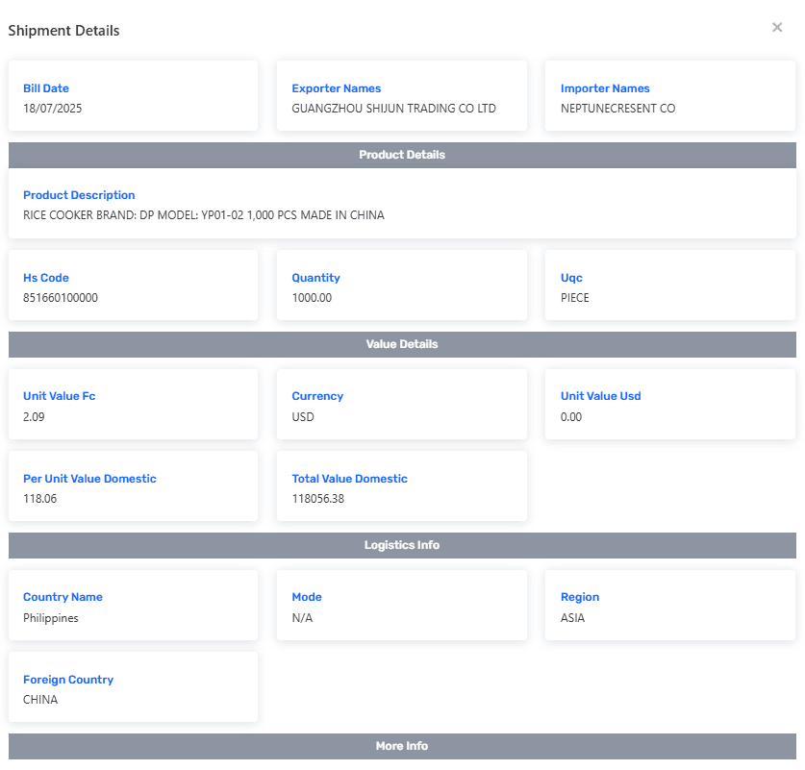The height and width of the screenshot is (770, 805).
Task: Close the Shipment Details dialog
Action: tap(777, 28)
